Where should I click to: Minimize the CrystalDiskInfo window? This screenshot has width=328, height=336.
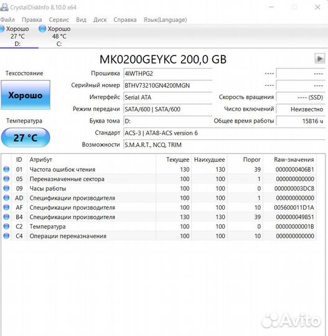pos(271,7)
